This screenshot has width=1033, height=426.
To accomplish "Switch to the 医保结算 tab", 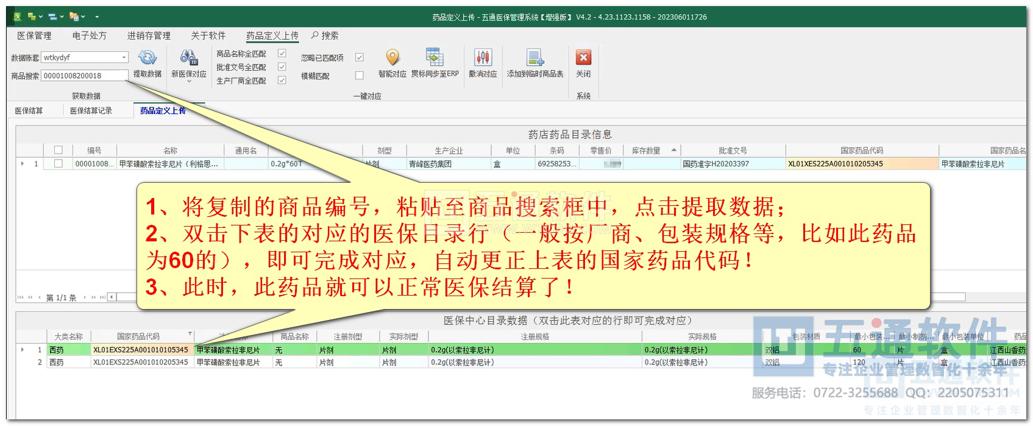I will [29, 110].
